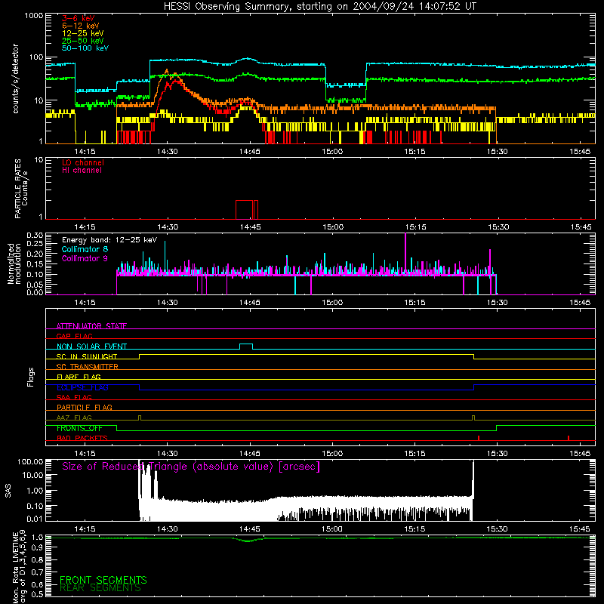Click the first AAZ_FLAG pulse

point(140,418)
